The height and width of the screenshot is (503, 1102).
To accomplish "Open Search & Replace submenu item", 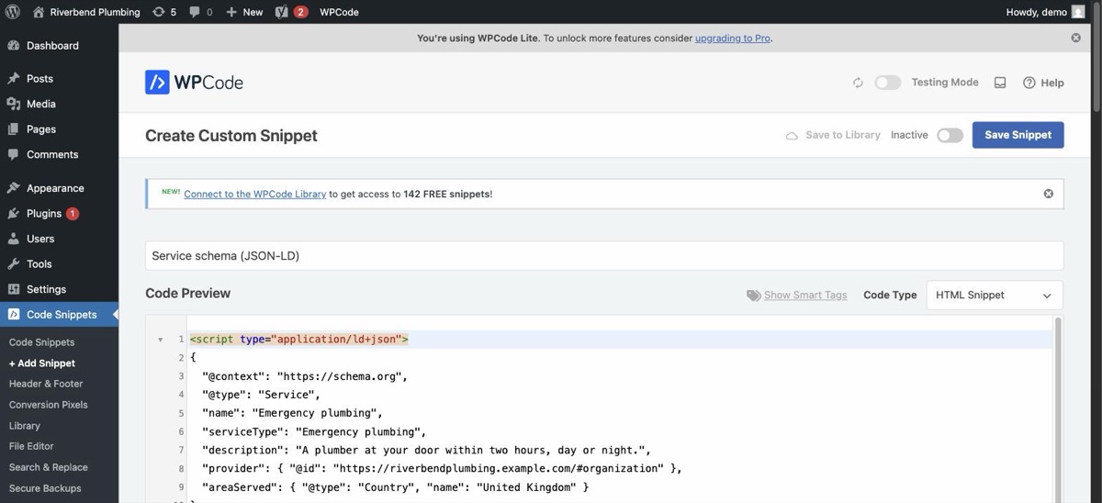I will click(x=49, y=467).
